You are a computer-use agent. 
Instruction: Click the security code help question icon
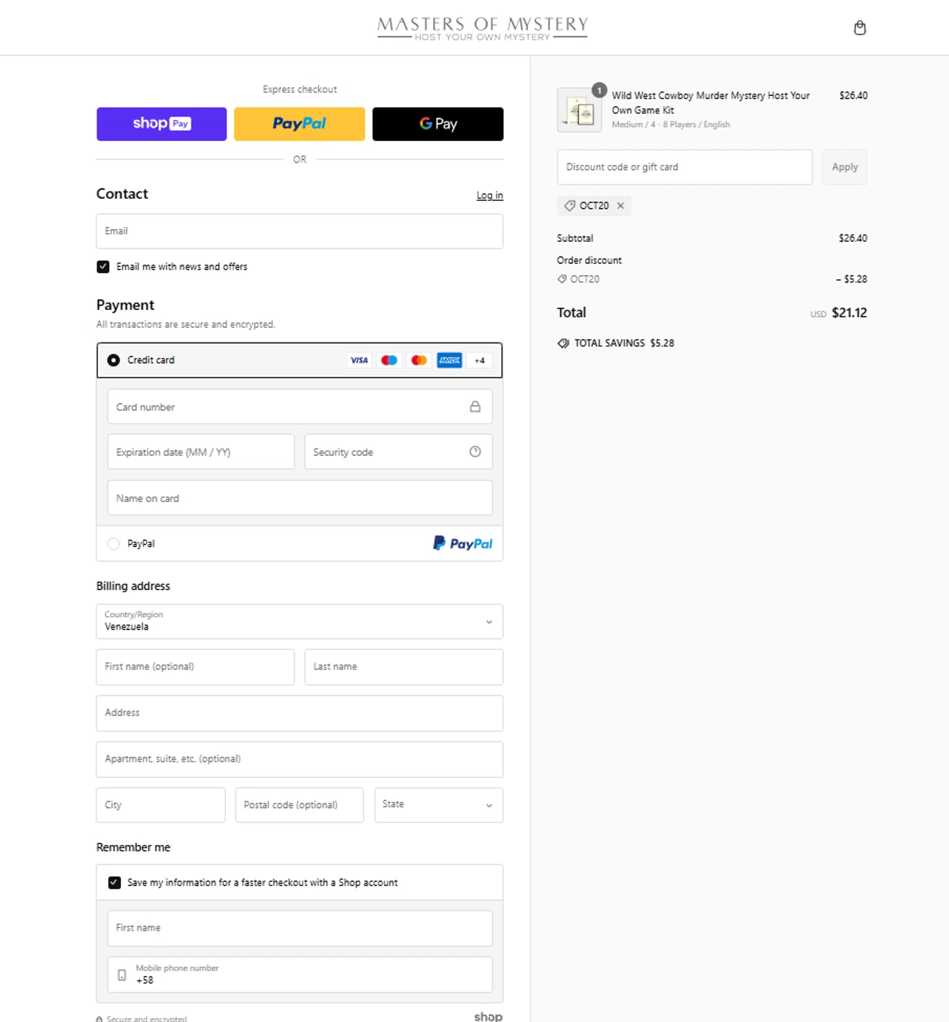click(x=475, y=452)
